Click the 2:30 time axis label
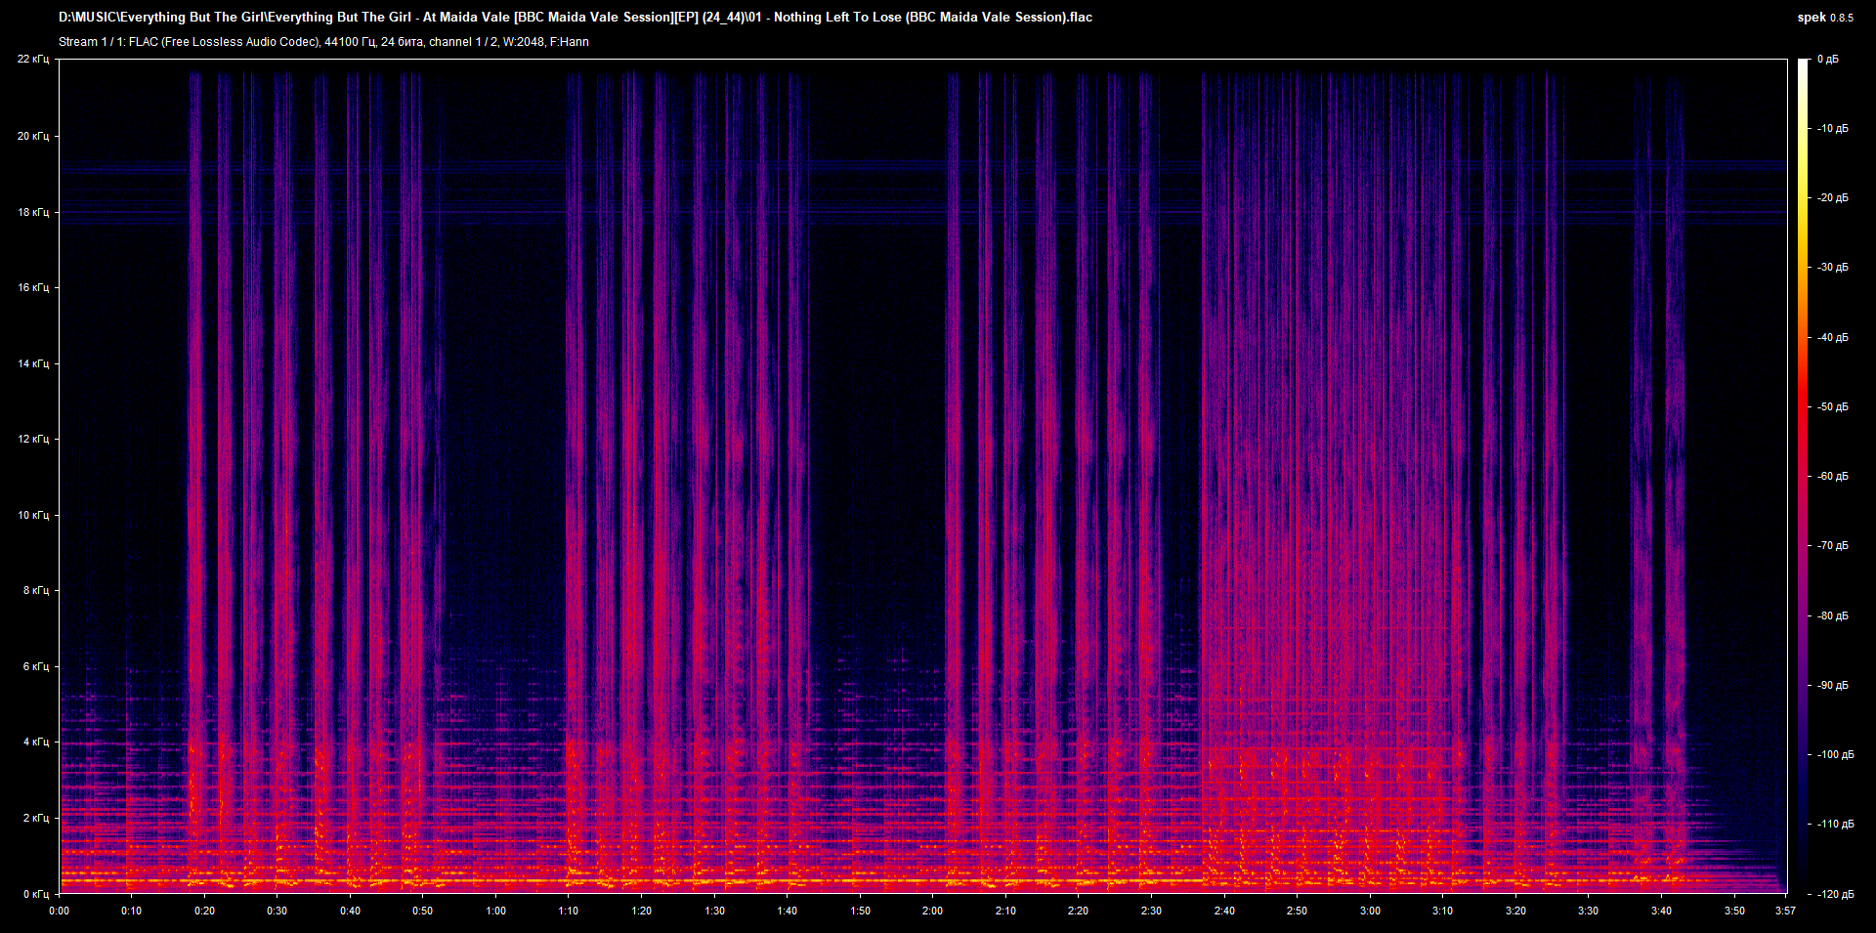Screen dimensions: 1876x933 [1151, 911]
